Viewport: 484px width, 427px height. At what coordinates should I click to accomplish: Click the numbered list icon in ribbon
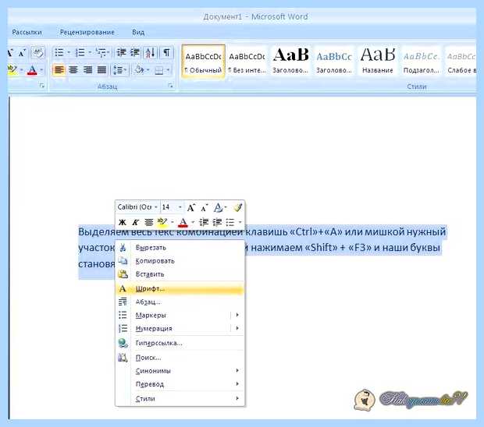click(80, 52)
